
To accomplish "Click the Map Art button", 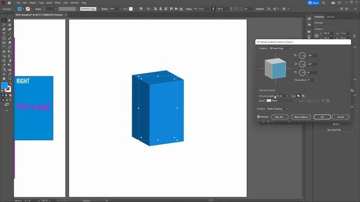I will pyautogui.click(x=280, y=117).
